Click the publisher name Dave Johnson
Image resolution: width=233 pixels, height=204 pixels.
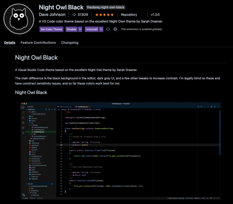52,15
